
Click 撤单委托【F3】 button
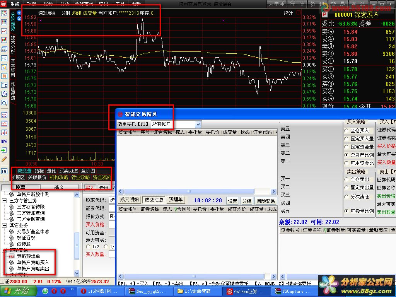(133, 124)
